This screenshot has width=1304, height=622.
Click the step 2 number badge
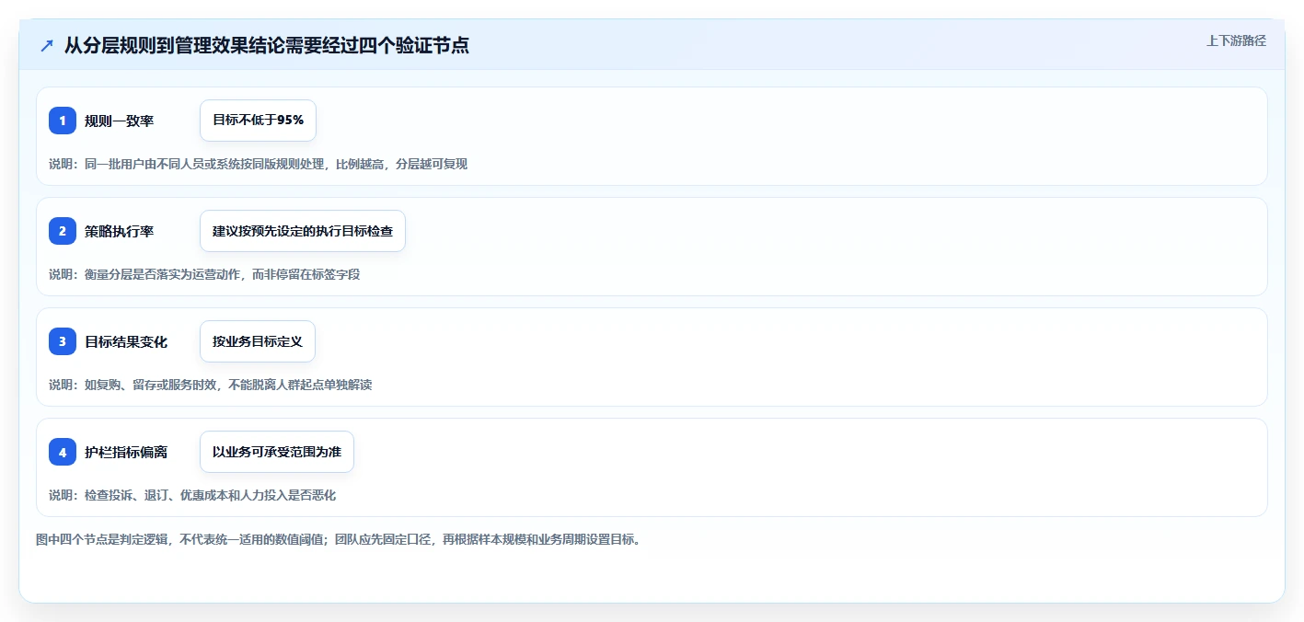pyautogui.click(x=63, y=231)
